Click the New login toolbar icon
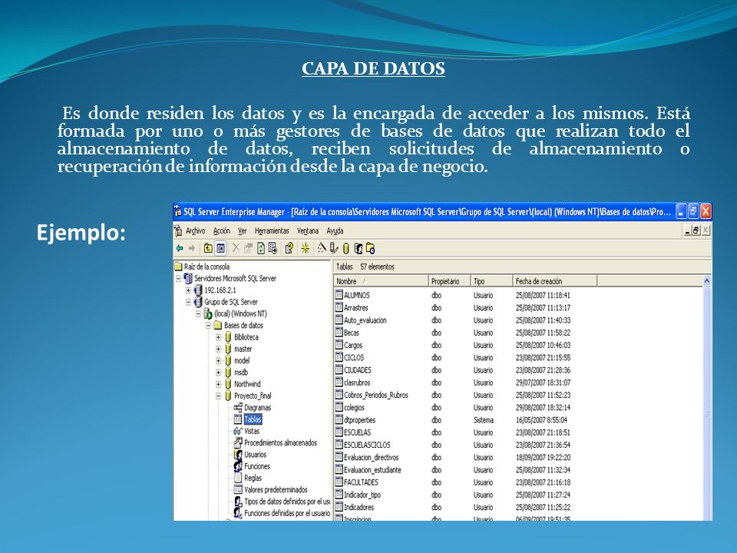The width and height of the screenshot is (737, 553). [359, 248]
